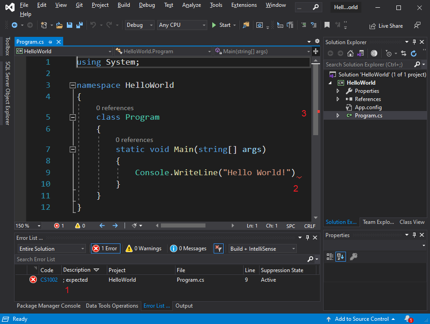
Task: Toggle the 0 Messages filter
Action: coord(188,248)
